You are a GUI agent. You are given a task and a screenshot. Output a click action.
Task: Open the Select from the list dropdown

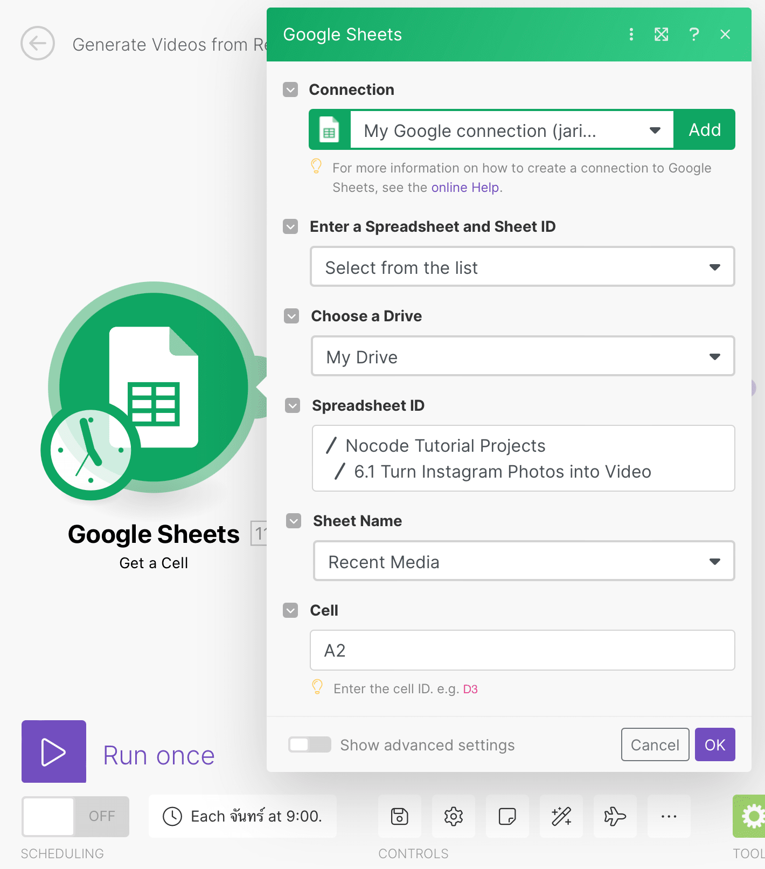523,267
